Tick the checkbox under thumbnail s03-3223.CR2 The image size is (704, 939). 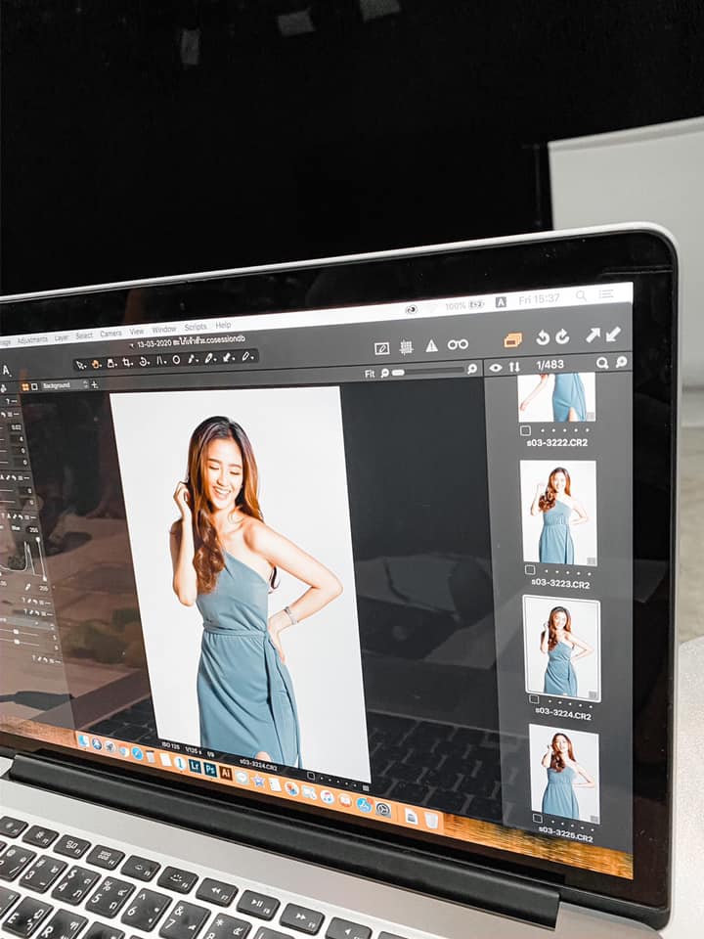(x=530, y=569)
